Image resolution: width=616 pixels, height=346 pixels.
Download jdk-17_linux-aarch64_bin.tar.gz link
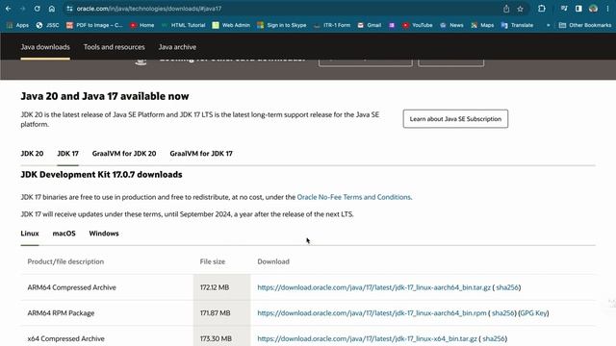coord(374,287)
